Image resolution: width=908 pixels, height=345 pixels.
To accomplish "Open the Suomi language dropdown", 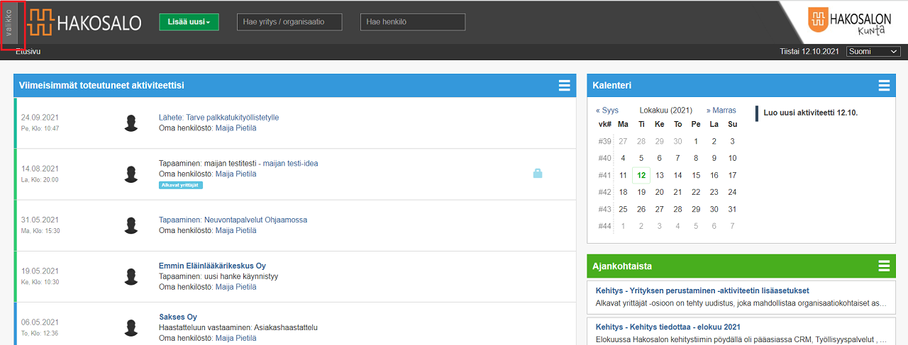I will 873,51.
